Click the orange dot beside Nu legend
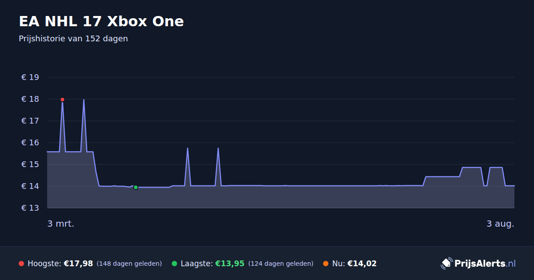Image resolution: width=534 pixels, height=280 pixels. [x=326, y=264]
